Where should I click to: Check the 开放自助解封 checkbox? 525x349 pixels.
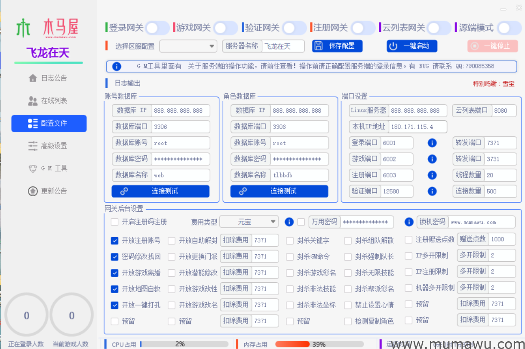[171, 241]
